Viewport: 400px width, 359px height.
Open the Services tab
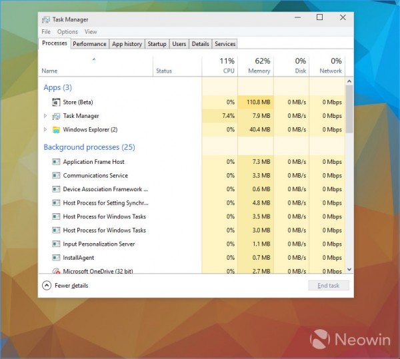click(x=225, y=44)
